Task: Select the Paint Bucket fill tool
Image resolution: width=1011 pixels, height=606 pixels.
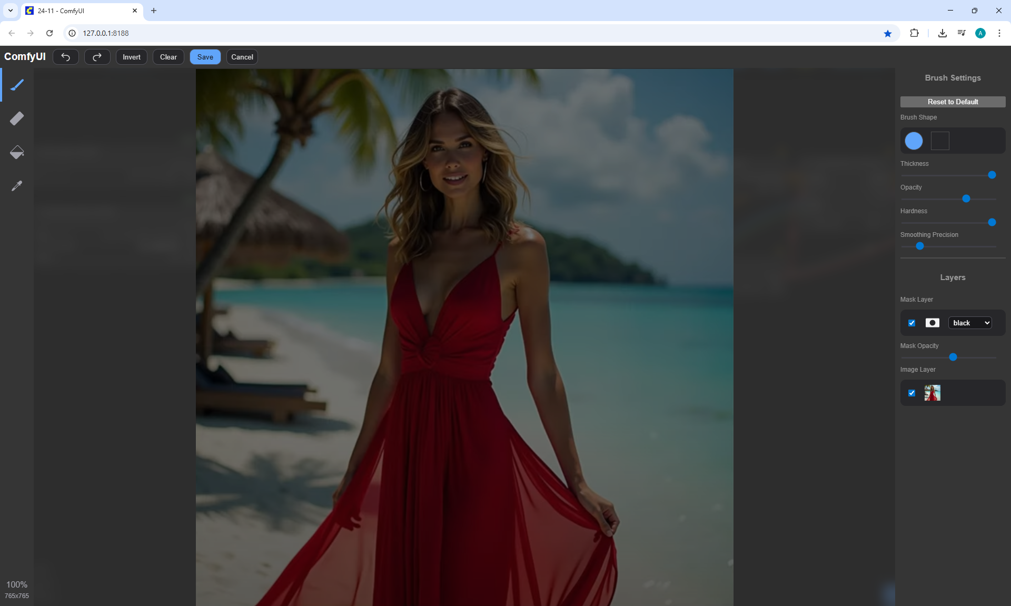Action: [x=17, y=152]
